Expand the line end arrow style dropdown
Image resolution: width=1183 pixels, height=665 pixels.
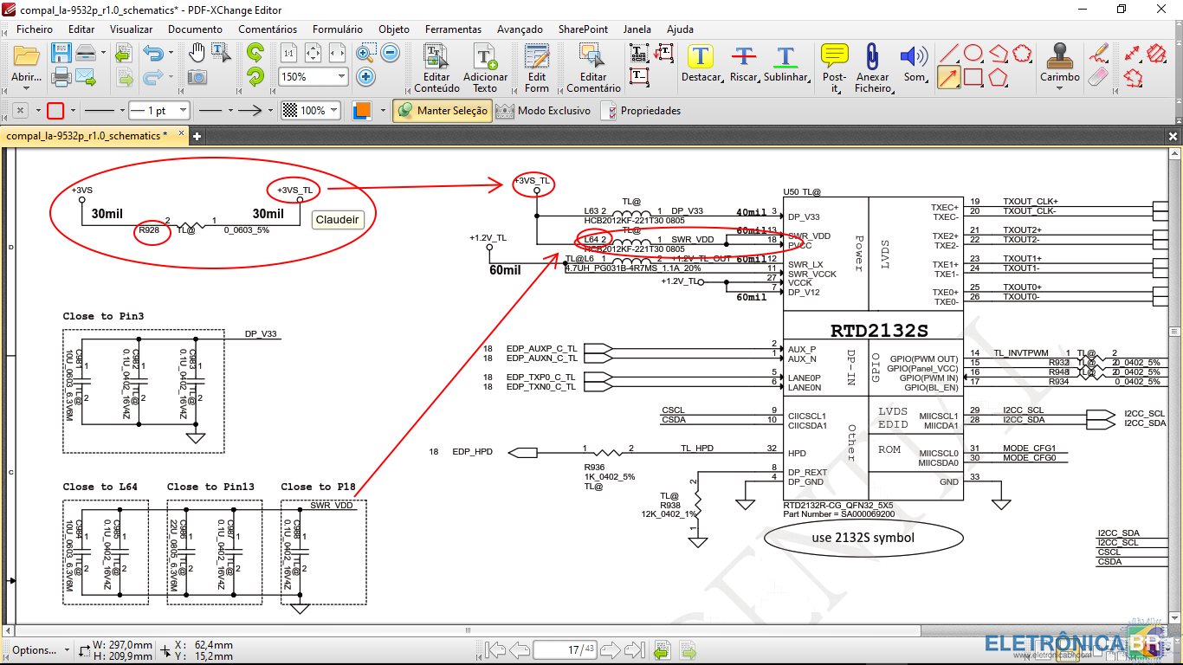tap(269, 111)
